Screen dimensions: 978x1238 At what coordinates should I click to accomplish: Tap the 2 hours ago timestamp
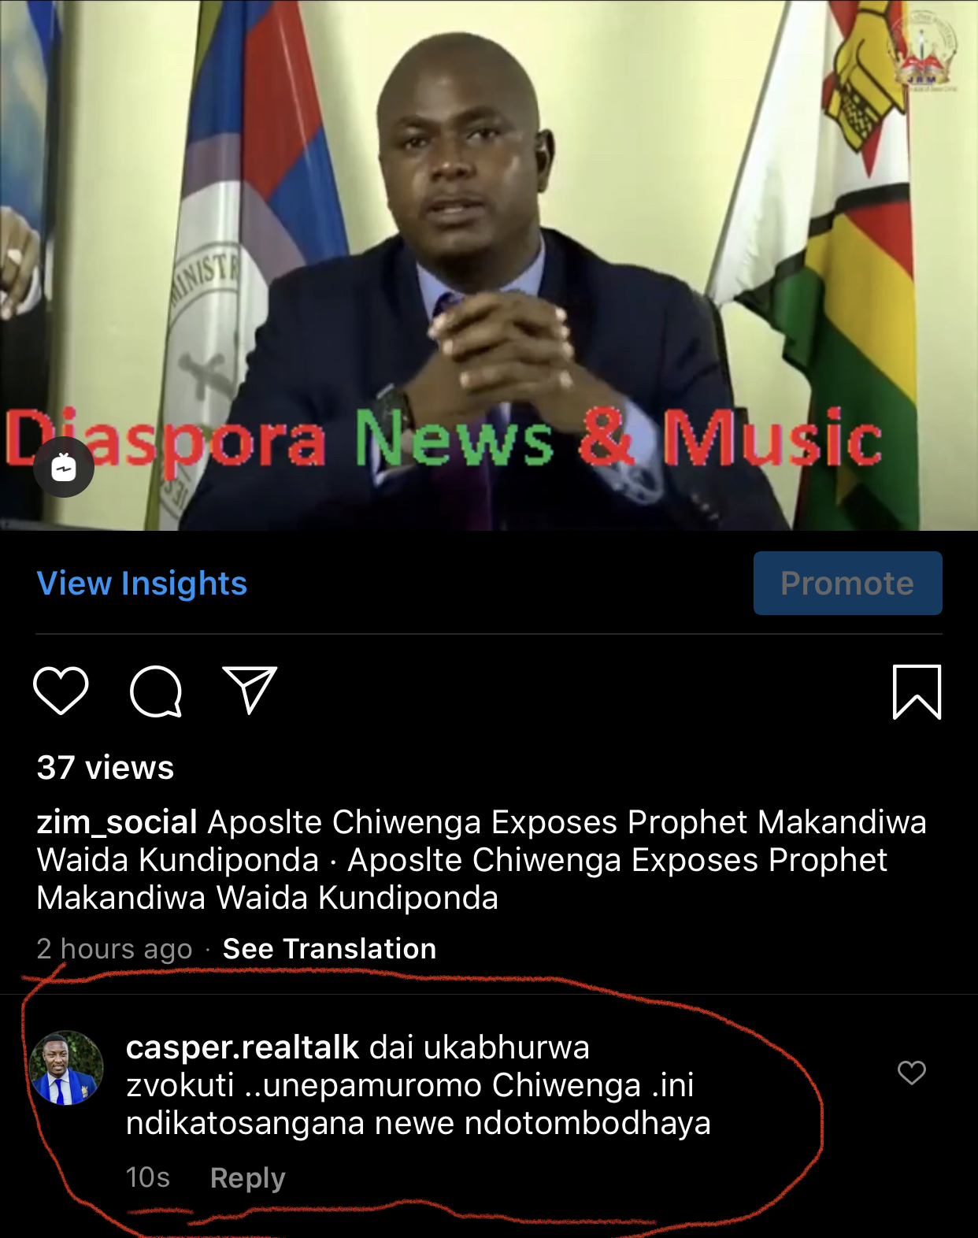(x=114, y=949)
